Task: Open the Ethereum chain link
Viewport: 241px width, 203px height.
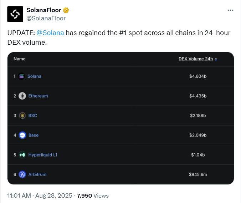Action: (x=38, y=96)
